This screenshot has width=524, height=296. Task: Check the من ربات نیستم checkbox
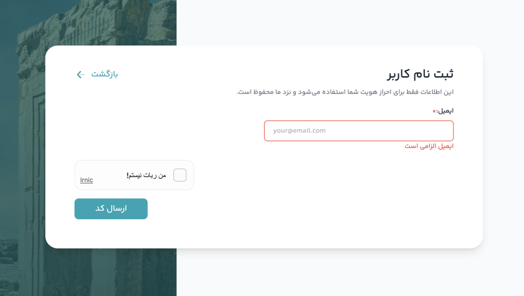pyautogui.click(x=180, y=175)
